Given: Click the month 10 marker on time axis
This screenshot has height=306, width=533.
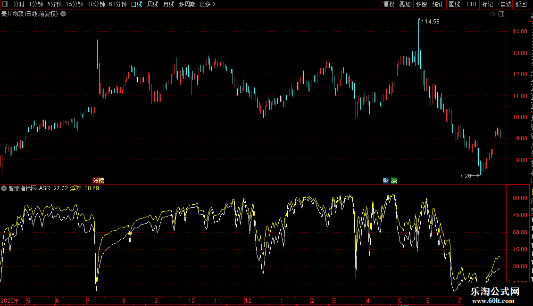Looking at the screenshot, I should click(192, 300).
